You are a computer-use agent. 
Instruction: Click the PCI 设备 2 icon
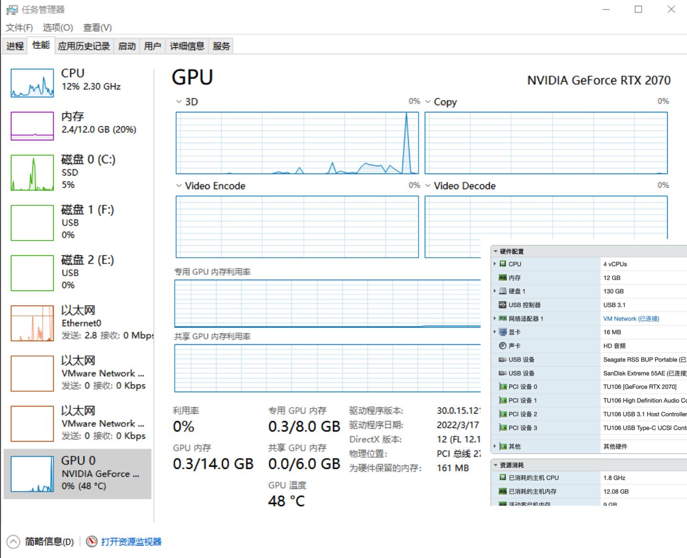click(x=502, y=414)
